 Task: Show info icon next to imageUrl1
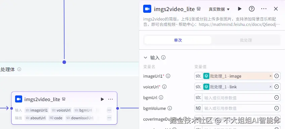168,76
